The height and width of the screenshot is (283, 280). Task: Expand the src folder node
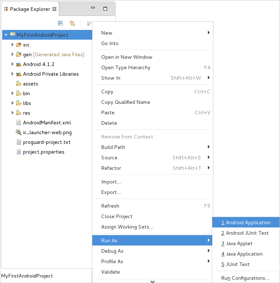pyautogui.click(x=12, y=45)
